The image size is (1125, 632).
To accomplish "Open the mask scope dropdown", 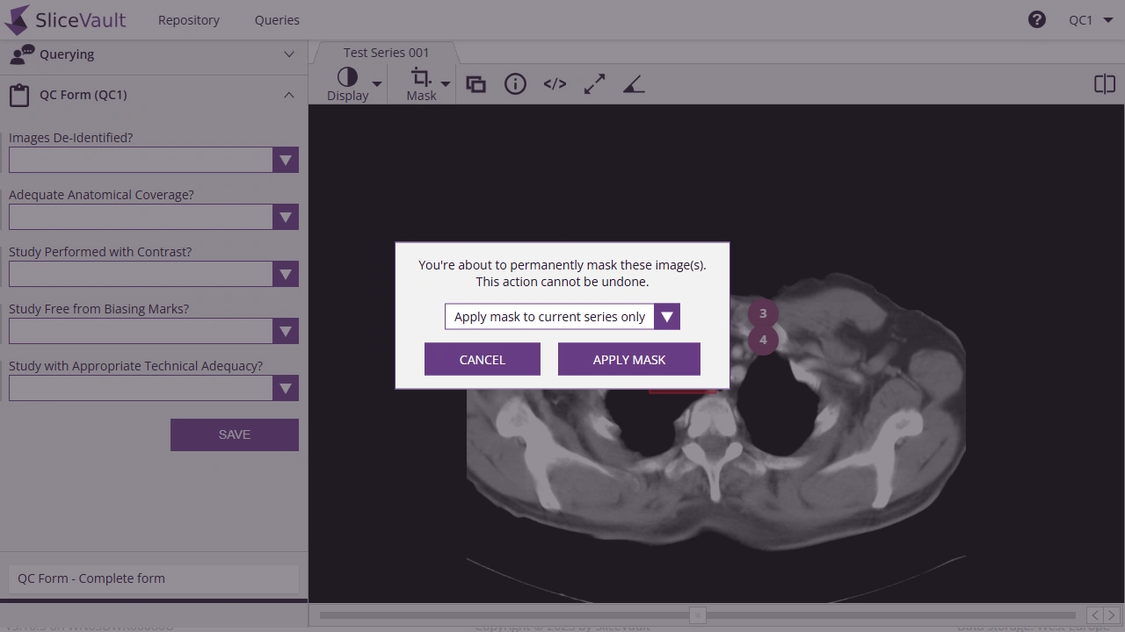I will click(562, 317).
